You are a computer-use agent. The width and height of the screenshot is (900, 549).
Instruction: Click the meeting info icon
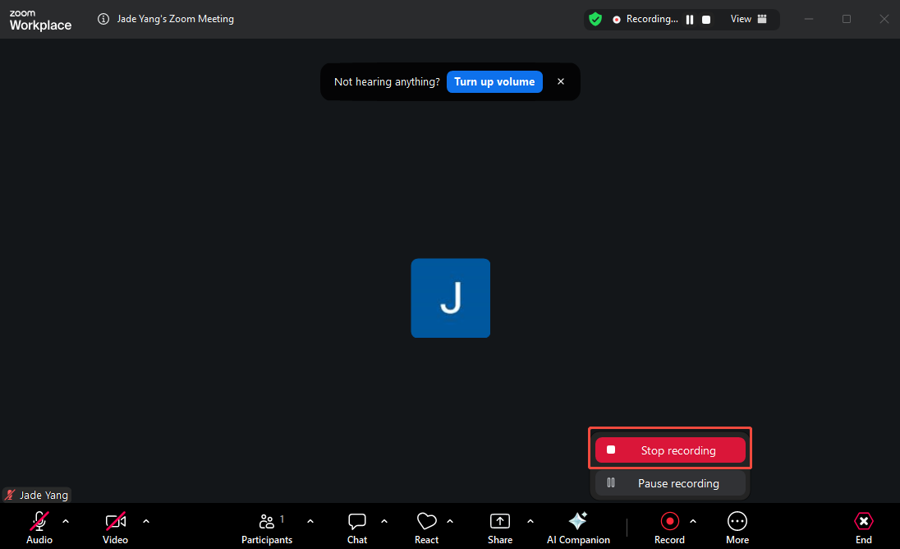[103, 18]
